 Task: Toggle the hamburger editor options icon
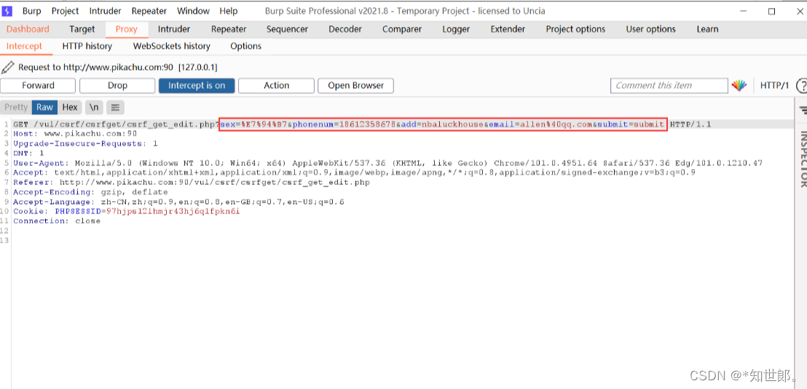click(115, 108)
